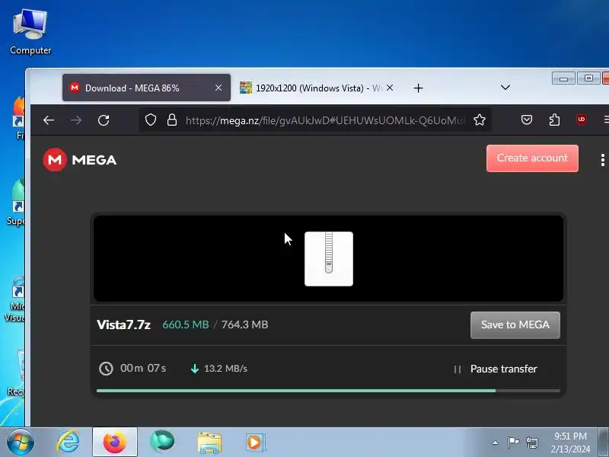Open Windows Media Player from taskbar

(x=256, y=443)
